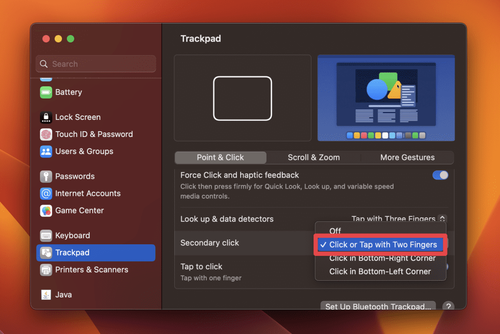Open Internet Accounts icon
The width and height of the screenshot is (500, 334).
pos(46,193)
